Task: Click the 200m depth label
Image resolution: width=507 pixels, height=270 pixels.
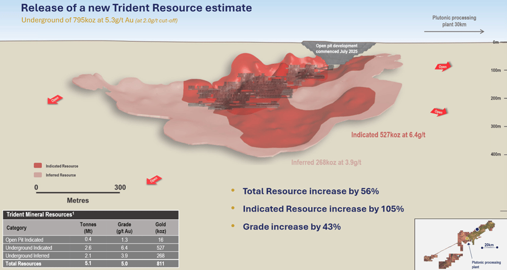Action: point(496,99)
